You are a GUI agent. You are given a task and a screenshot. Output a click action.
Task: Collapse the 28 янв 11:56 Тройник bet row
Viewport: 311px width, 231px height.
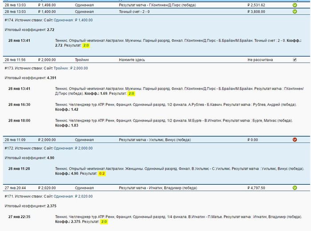coord(156,60)
